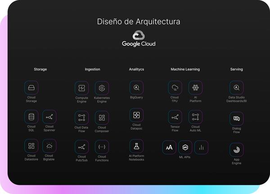This screenshot has width=270, height=194.
Task: Click the Compute Engine icon
Action: [82, 88]
